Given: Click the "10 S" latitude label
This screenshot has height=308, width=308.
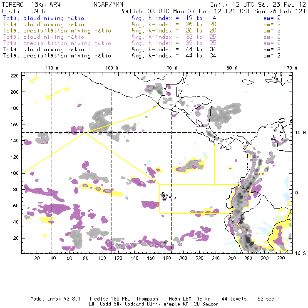Looking at the screenshot, I should 301,253.
